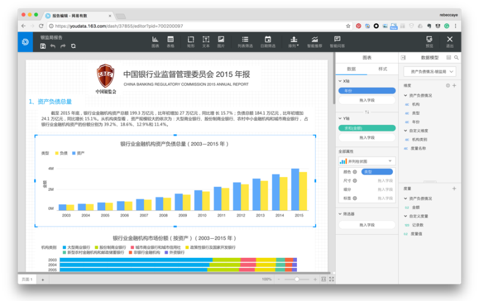Add a date filter (日期筛选)
Viewport: 479px width, 301px height.
[x=268, y=42]
